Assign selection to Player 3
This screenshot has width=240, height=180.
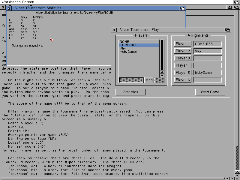coord(183,58)
